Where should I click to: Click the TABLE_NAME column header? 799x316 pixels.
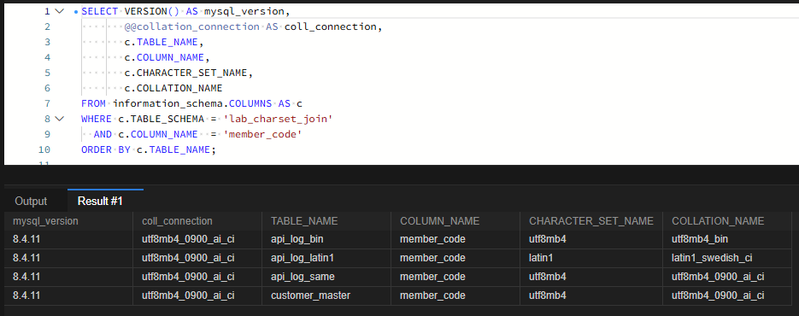click(x=326, y=220)
